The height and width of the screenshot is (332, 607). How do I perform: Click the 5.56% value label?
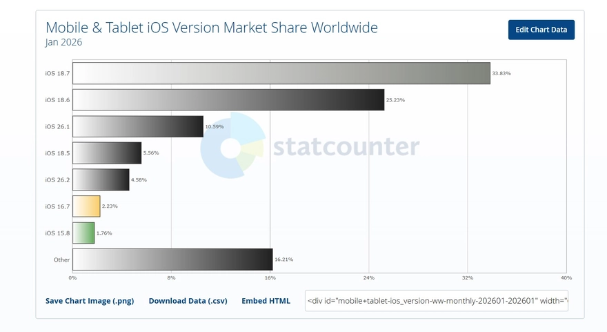coord(151,153)
